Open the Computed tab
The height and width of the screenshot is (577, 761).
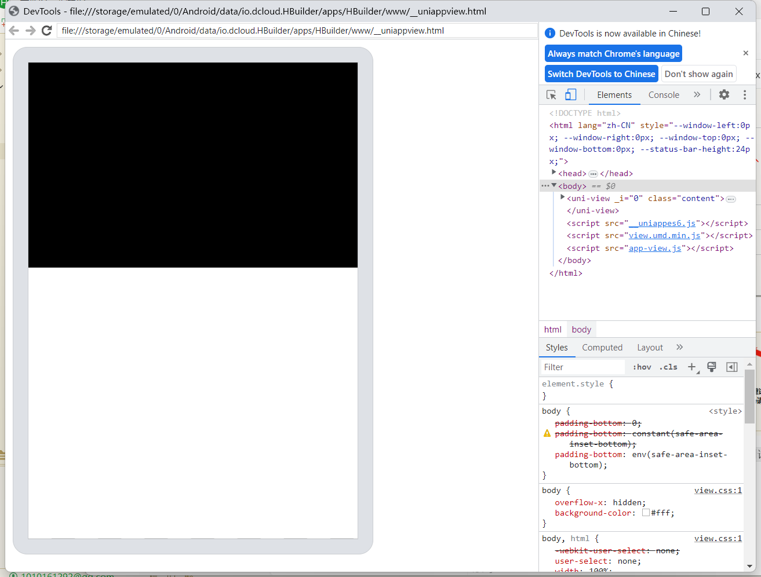coord(602,348)
